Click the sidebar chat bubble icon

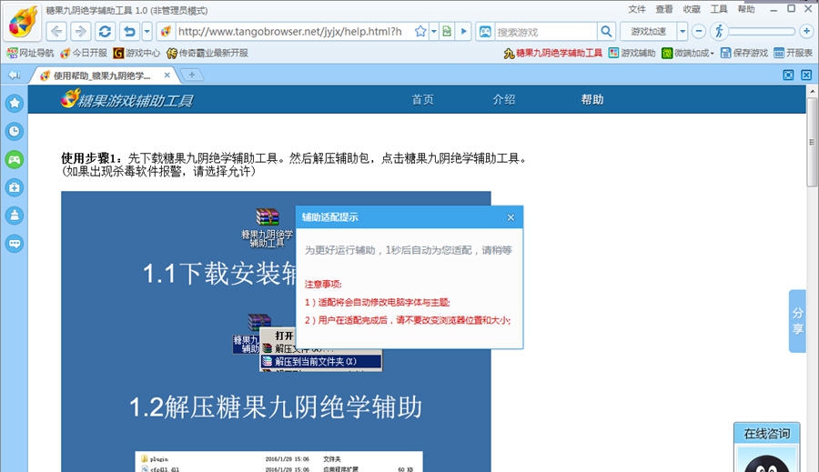tap(15, 244)
